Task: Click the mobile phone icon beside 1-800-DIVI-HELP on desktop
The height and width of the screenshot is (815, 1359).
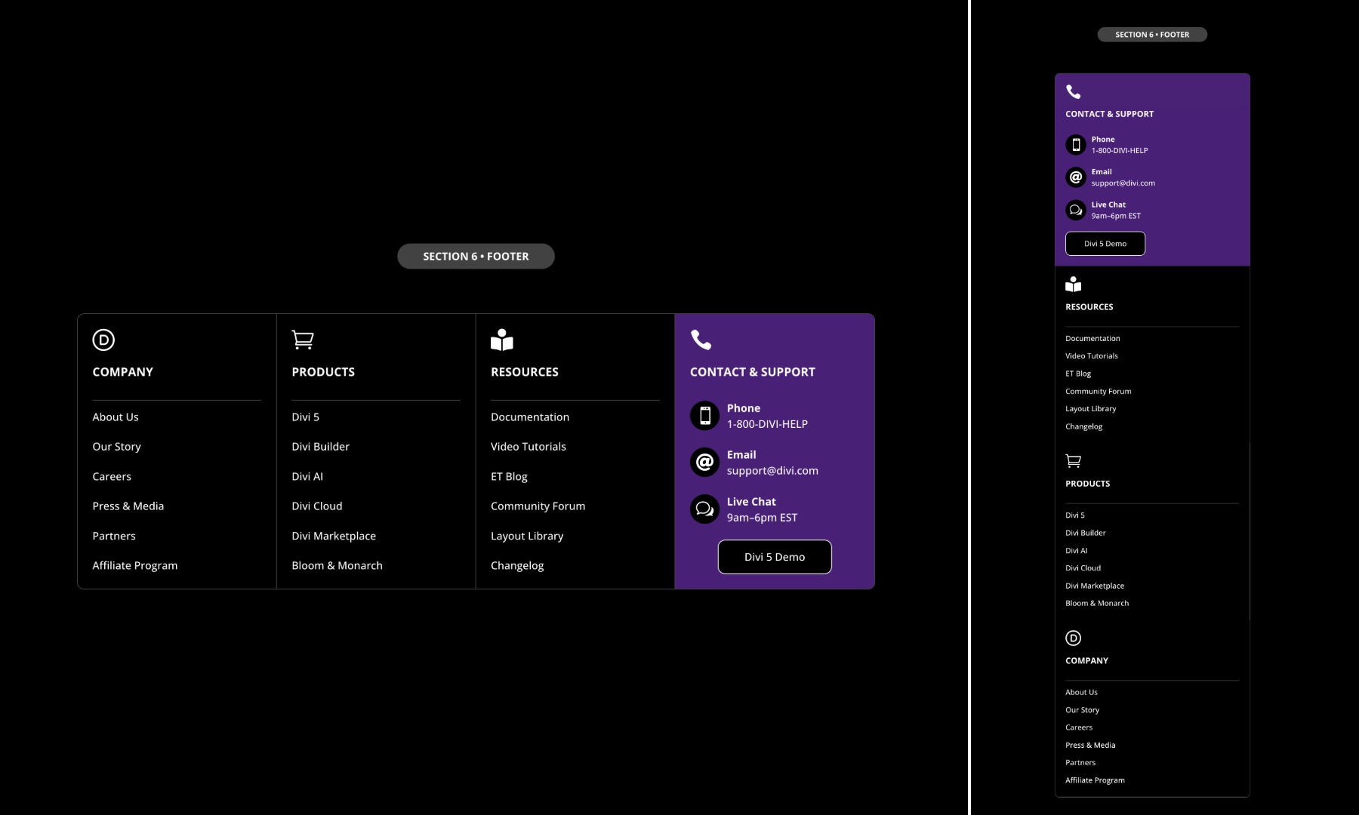Action: tap(704, 415)
